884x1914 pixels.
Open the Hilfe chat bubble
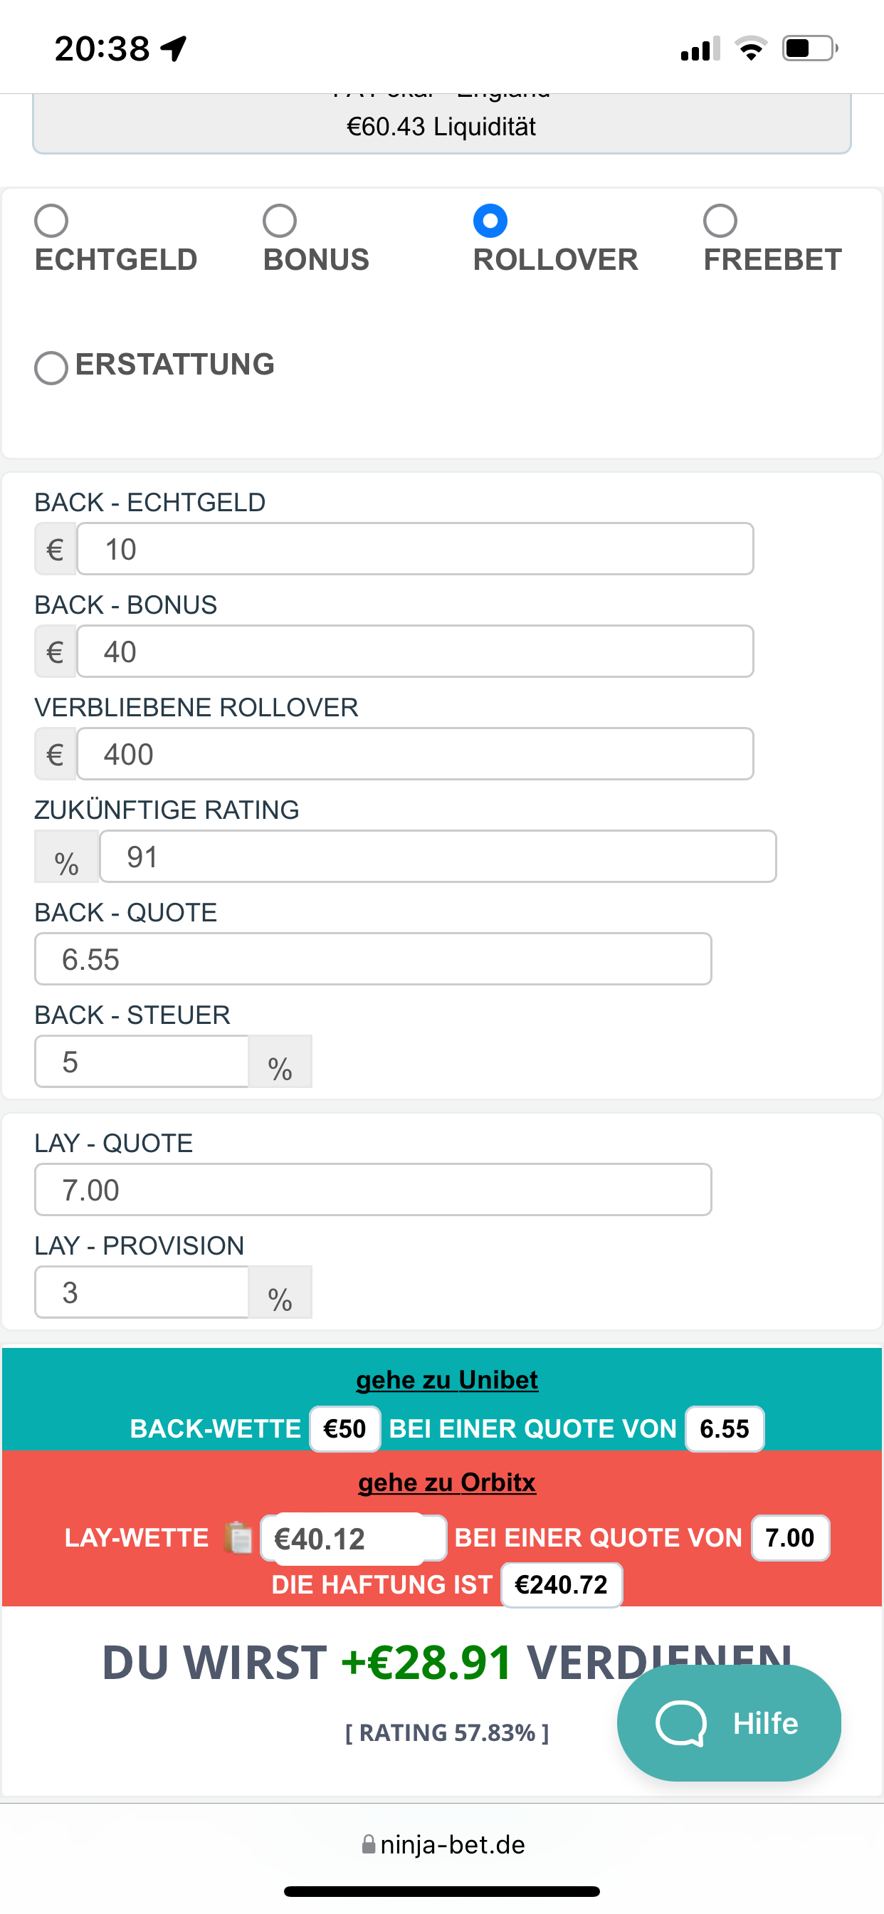(x=729, y=1722)
